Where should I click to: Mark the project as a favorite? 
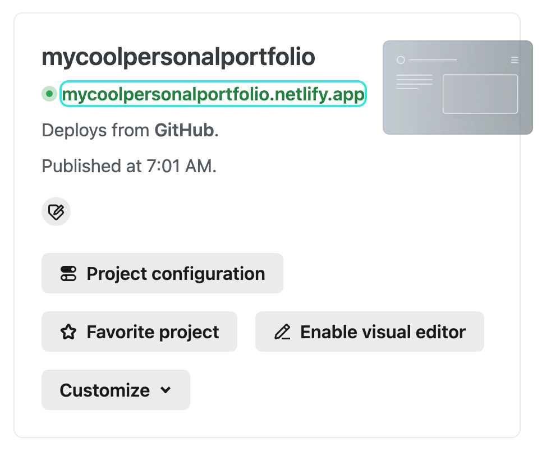pyautogui.click(x=139, y=332)
